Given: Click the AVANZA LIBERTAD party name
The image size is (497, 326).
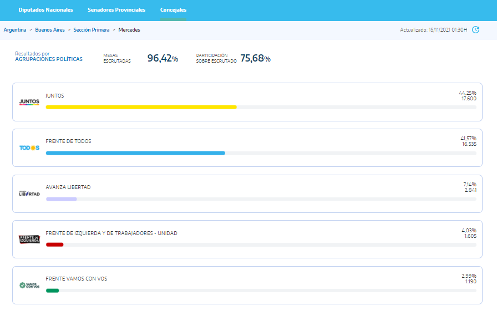Looking at the screenshot, I should (68, 187).
